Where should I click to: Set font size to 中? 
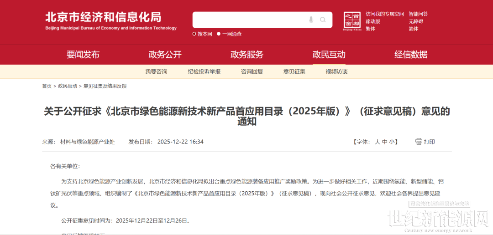click(x=384, y=142)
